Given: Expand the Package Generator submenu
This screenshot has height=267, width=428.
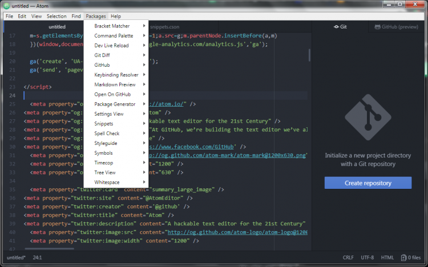Looking at the screenshot, I should click(116, 104).
